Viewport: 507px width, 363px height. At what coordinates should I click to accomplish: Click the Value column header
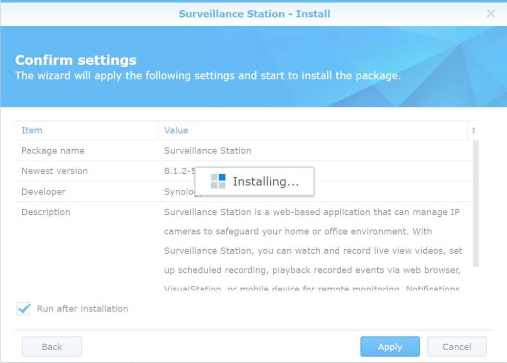[x=313, y=131]
